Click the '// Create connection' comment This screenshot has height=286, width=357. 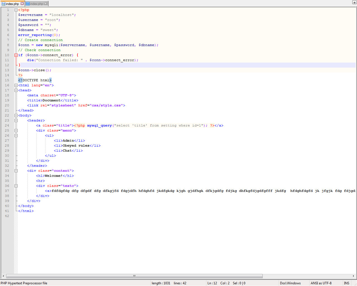tap(40, 40)
